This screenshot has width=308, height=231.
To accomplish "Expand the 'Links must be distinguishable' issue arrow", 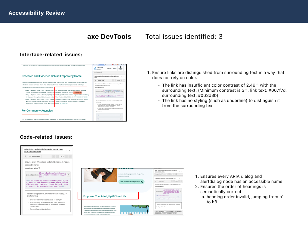I will (x=124, y=77).
